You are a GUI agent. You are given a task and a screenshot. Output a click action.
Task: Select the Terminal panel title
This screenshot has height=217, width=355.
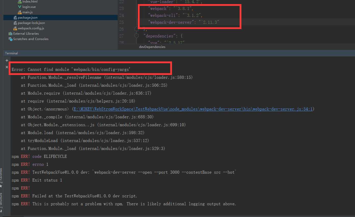[x=11, y=53]
